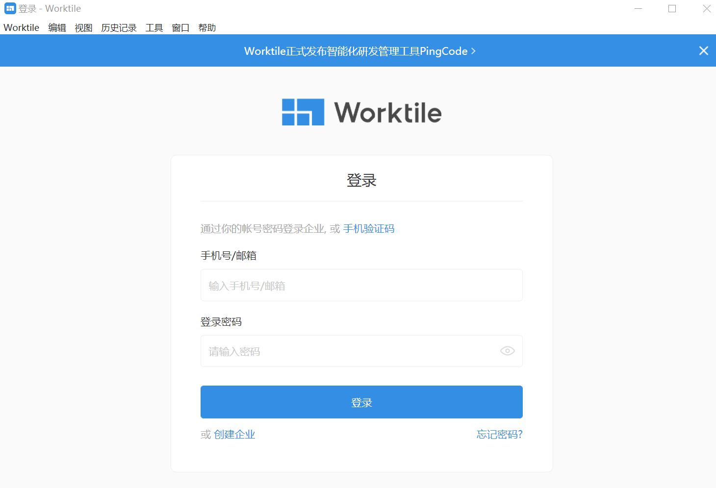Image resolution: width=716 pixels, height=488 pixels.
Task: Open the PingCode announcement banner link
Action: (360, 51)
